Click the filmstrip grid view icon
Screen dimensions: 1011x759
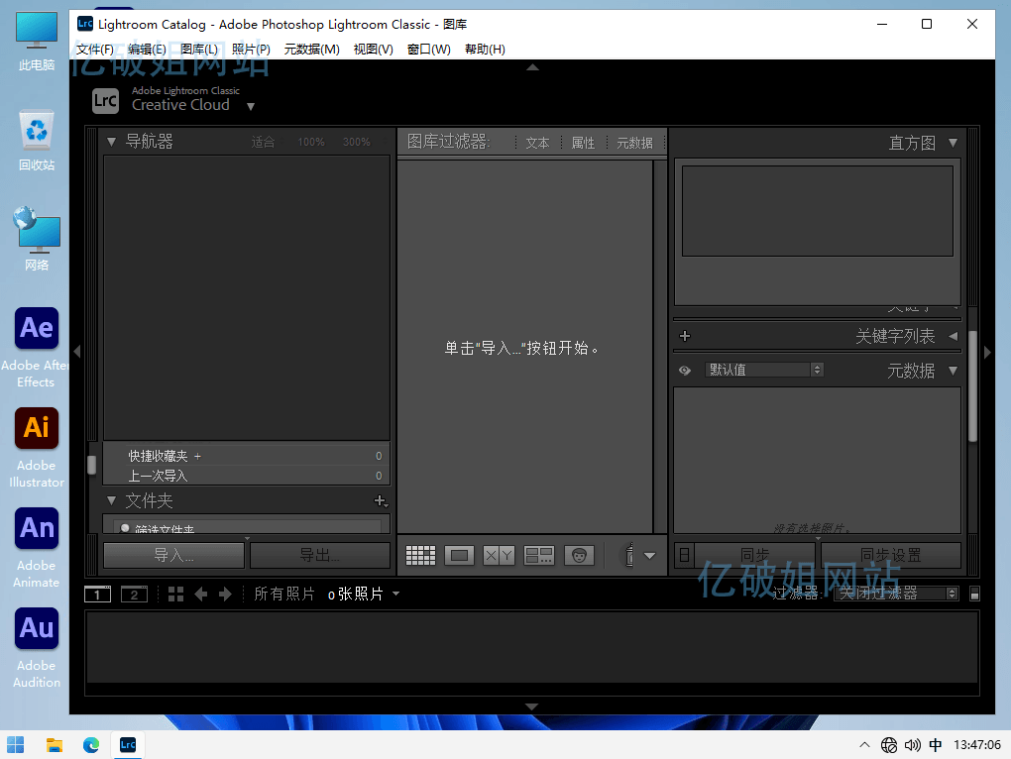point(176,595)
